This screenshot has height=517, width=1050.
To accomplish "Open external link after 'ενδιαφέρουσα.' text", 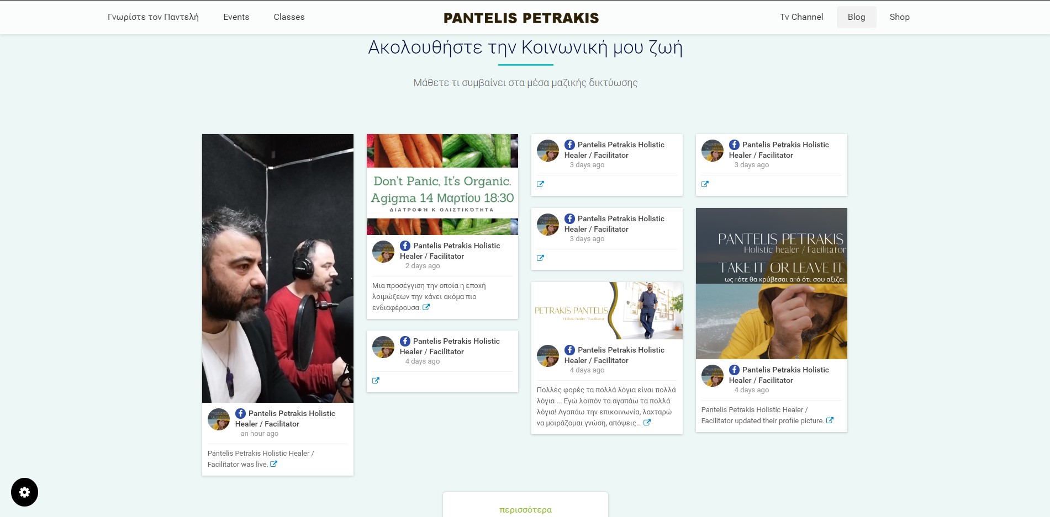I will pos(426,307).
